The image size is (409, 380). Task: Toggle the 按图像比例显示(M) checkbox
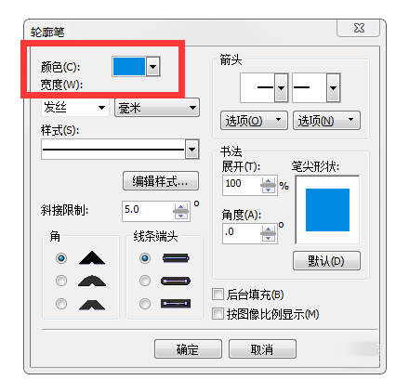[x=218, y=314]
